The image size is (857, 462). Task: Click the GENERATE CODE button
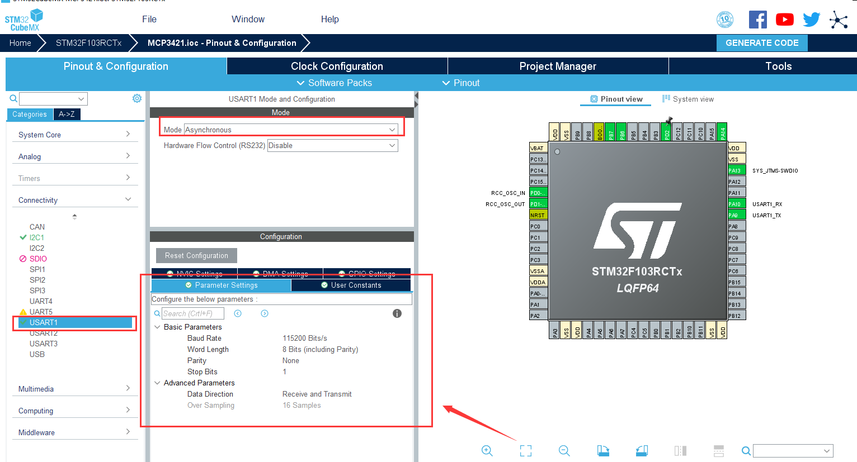[762, 42]
